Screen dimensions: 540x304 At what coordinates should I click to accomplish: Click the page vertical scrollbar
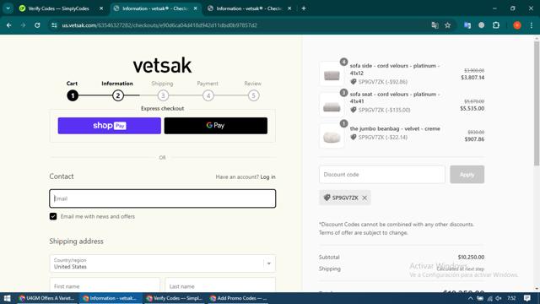pos(537,103)
